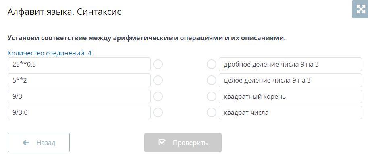
Task: Select circle beside целое деление числа 9 на 3
Action: [x=211, y=80]
